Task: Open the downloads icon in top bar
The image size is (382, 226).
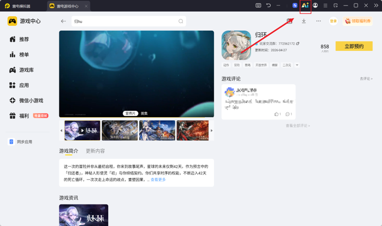Action: [304, 21]
